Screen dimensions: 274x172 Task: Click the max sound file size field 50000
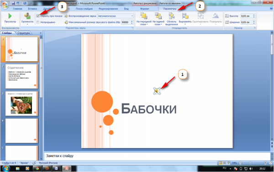[x=126, y=22]
